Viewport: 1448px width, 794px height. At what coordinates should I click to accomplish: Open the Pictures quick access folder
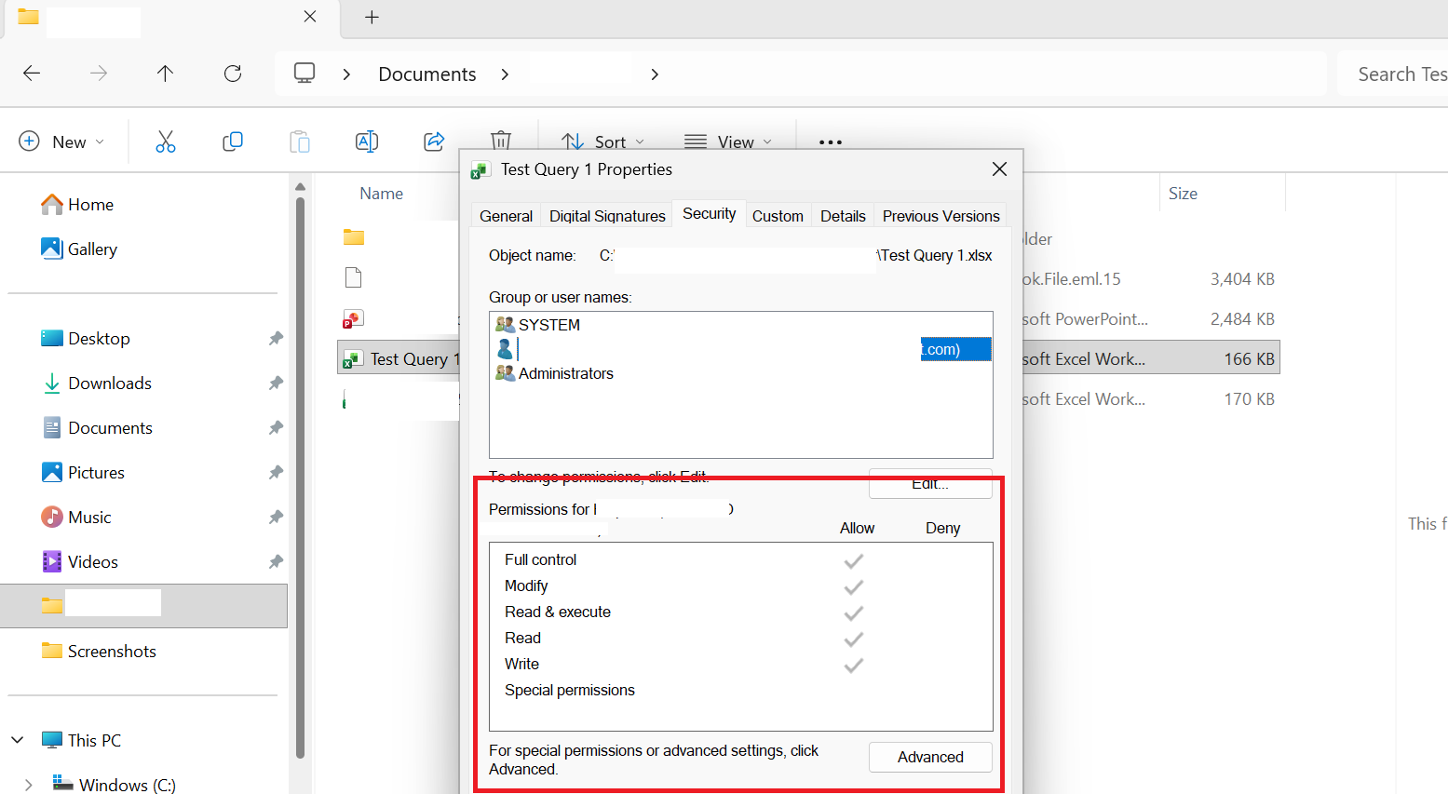click(83, 473)
